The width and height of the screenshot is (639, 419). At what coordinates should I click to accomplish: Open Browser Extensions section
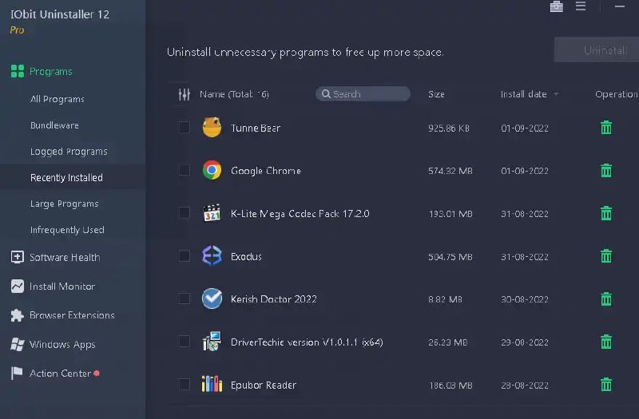point(72,315)
